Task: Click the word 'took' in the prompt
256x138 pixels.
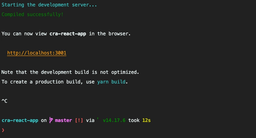Action: (134, 120)
